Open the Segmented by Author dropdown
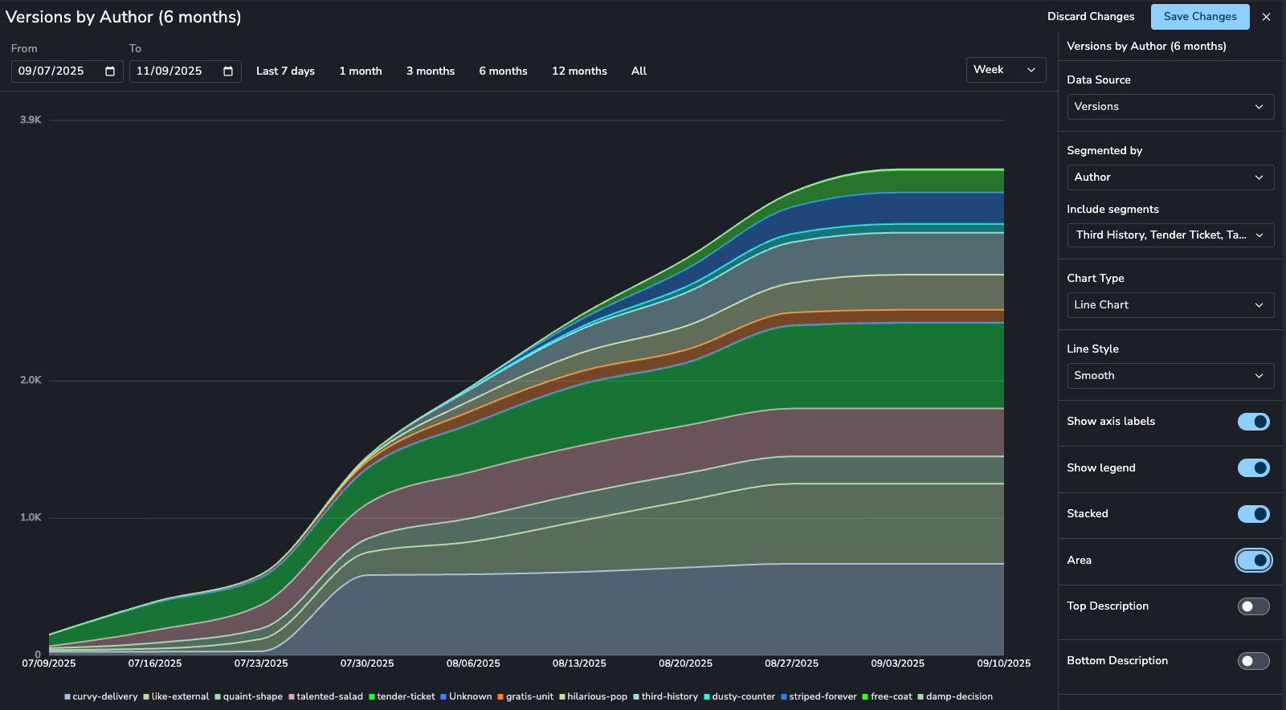This screenshot has width=1286, height=710. click(x=1170, y=177)
